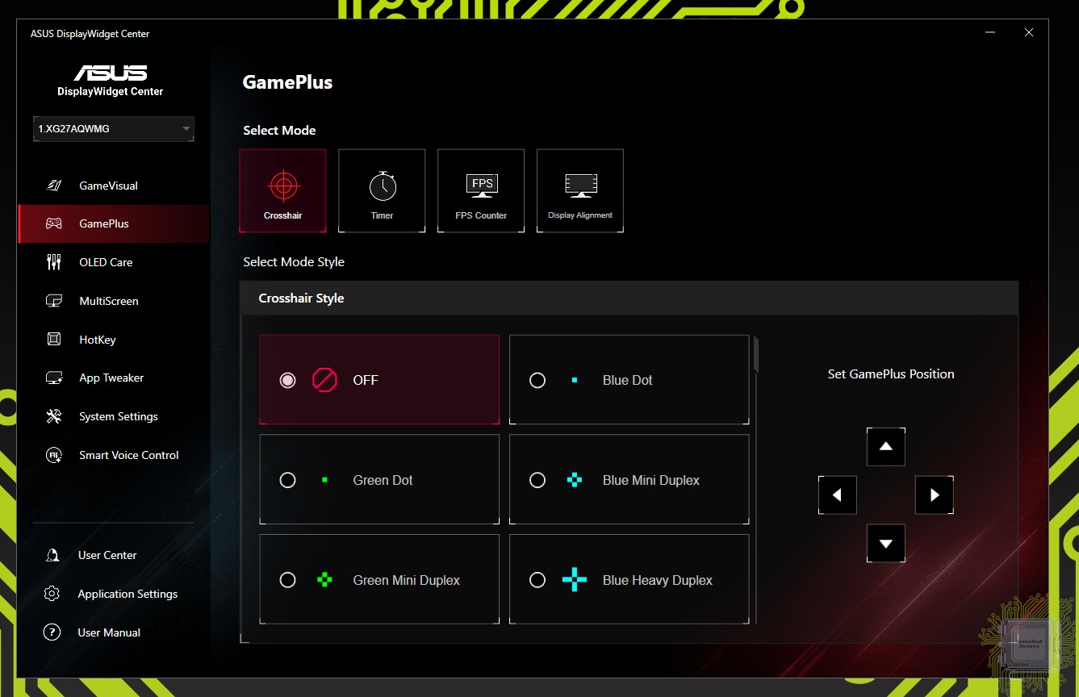Enable the Blue Heavy Duplex crosshair option
The height and width of the screenshot is (697, 1079).
click(x=537, y=580)
